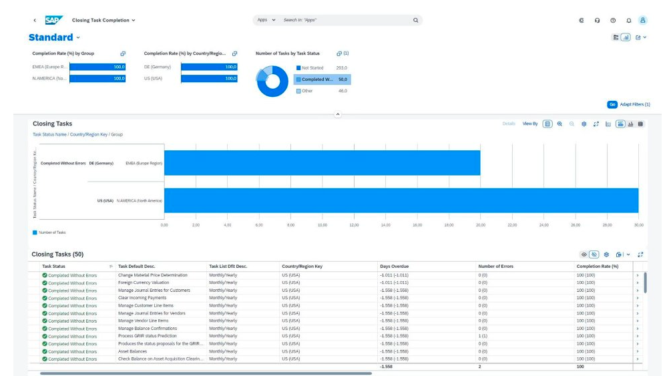Expand the Closing Task Completion title menu
Viewport: 667px width, 376px height.
click(x=133, y=20)
